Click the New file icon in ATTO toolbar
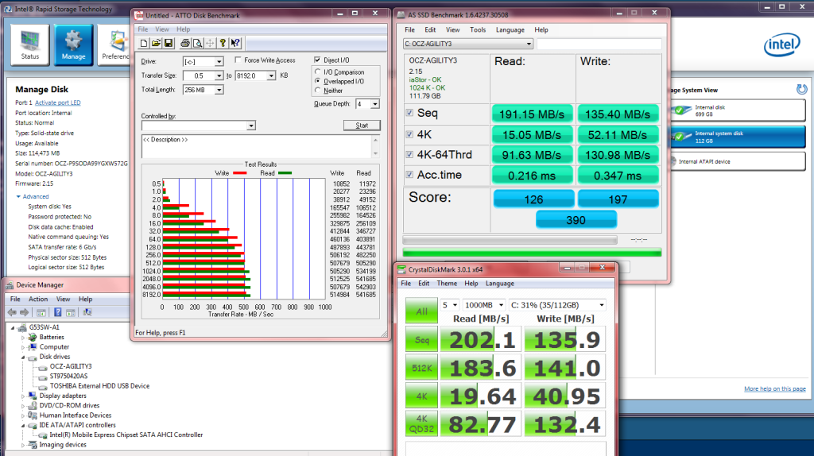This screenshot has height=456, width=814. pos(144,44)
